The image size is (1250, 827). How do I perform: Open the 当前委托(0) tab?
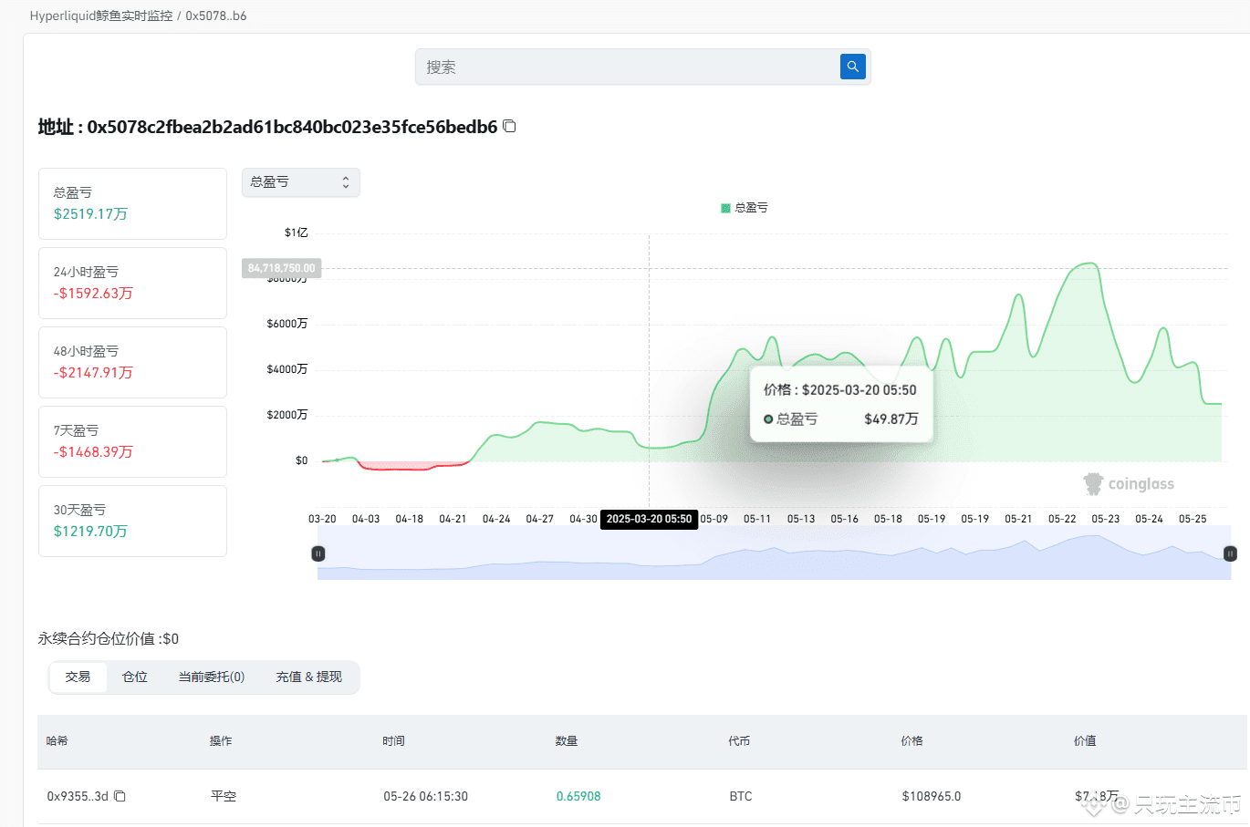(x=212, y=677)
